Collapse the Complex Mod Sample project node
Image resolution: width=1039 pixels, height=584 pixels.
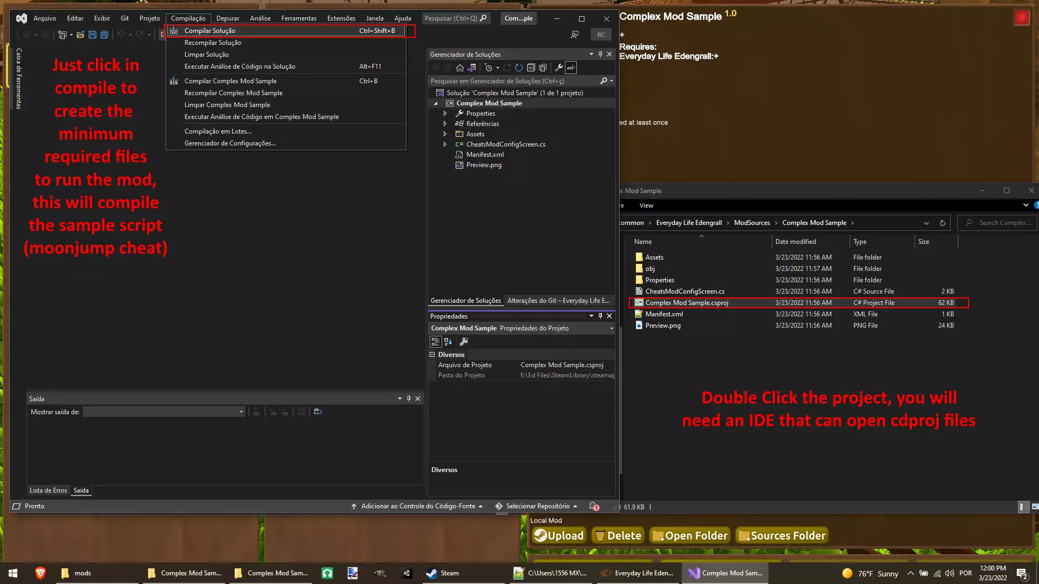pyautogui.click(x=436, y=103)
